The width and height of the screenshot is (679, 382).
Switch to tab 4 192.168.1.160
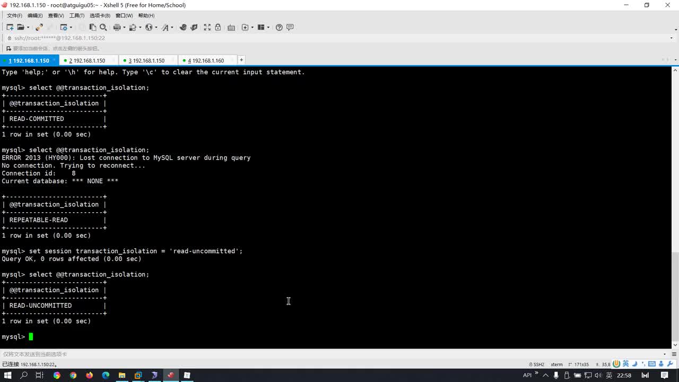(206, 60)
